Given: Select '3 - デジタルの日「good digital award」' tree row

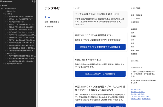Looking at the screenshot, I should coord(21,35).
